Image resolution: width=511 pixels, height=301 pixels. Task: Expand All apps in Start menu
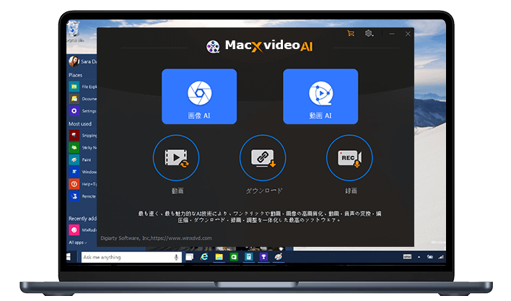coord(78,243)
